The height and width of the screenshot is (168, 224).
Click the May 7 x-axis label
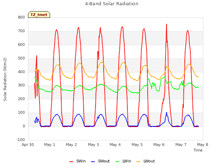(181, 145)
